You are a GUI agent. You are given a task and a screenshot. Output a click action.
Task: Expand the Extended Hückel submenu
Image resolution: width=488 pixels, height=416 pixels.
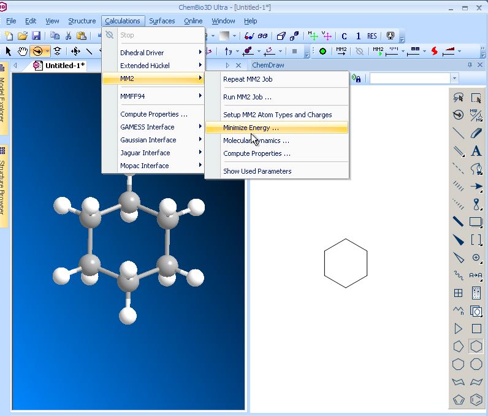(x=153, y=66)
